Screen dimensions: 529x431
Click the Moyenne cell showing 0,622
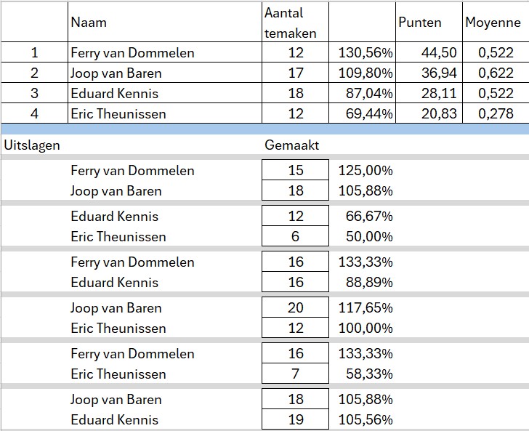pos(495,73)
